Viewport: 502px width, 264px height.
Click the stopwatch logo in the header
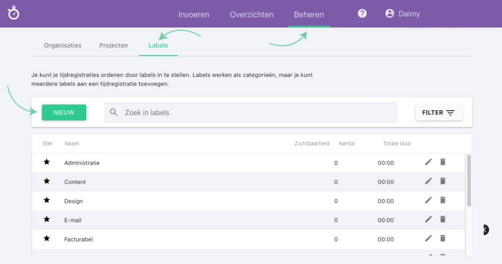[14, 13]
